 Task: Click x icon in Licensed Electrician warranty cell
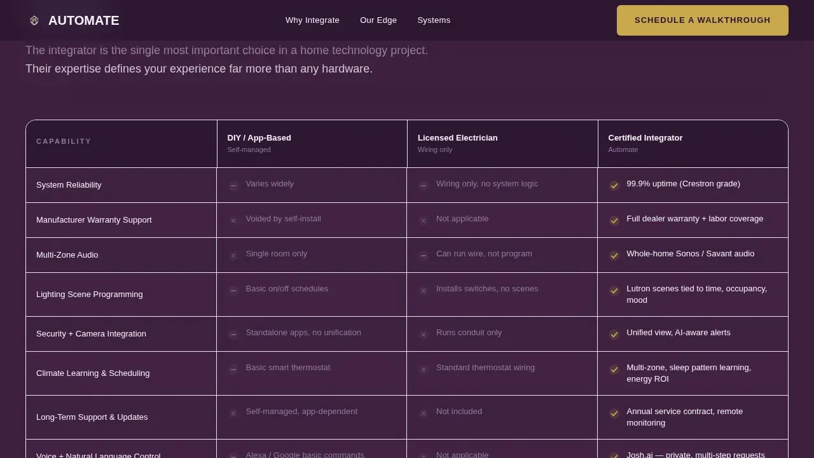pyautogui.click(x=424, y=221)
